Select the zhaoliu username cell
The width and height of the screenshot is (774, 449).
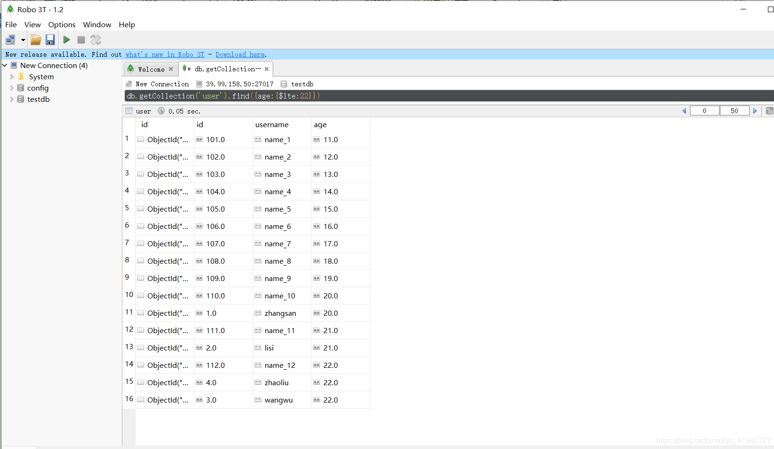coord(282,382)
